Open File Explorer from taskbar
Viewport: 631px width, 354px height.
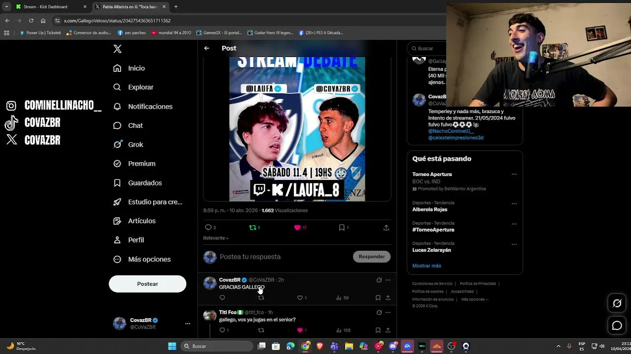coord(349,346)
